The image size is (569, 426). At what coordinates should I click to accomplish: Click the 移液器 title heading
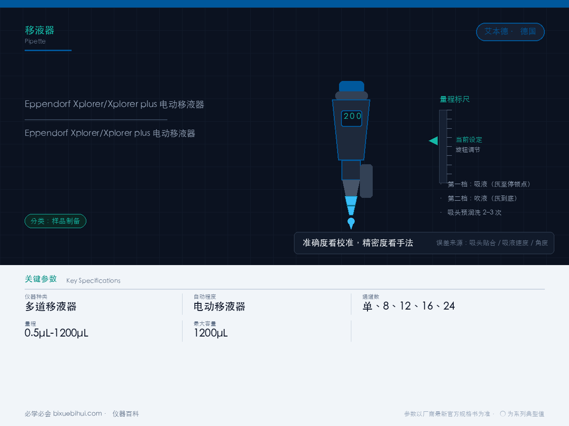coord(39,30)
